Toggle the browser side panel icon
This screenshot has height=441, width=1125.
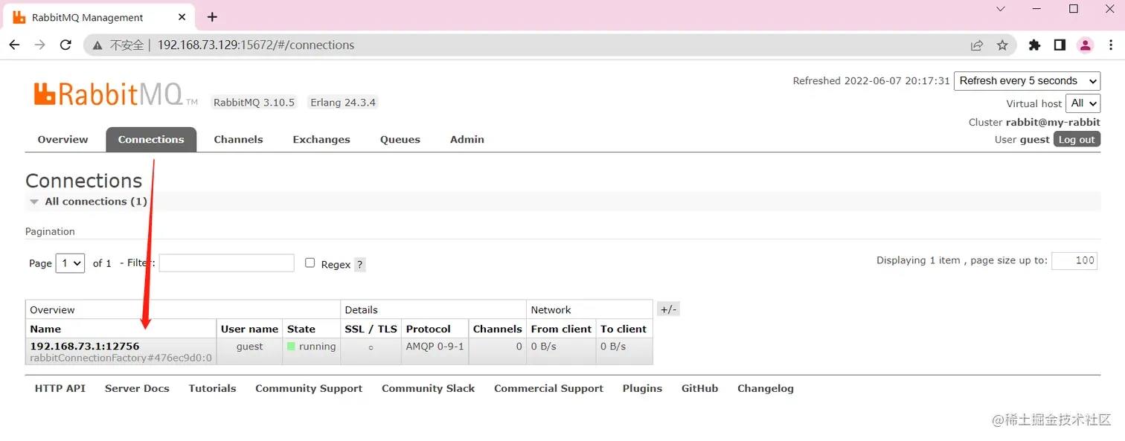[x=1060, y=45]
